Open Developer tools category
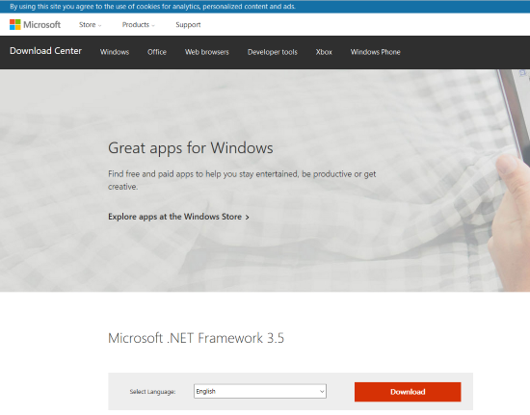 [x=273, y=52]
